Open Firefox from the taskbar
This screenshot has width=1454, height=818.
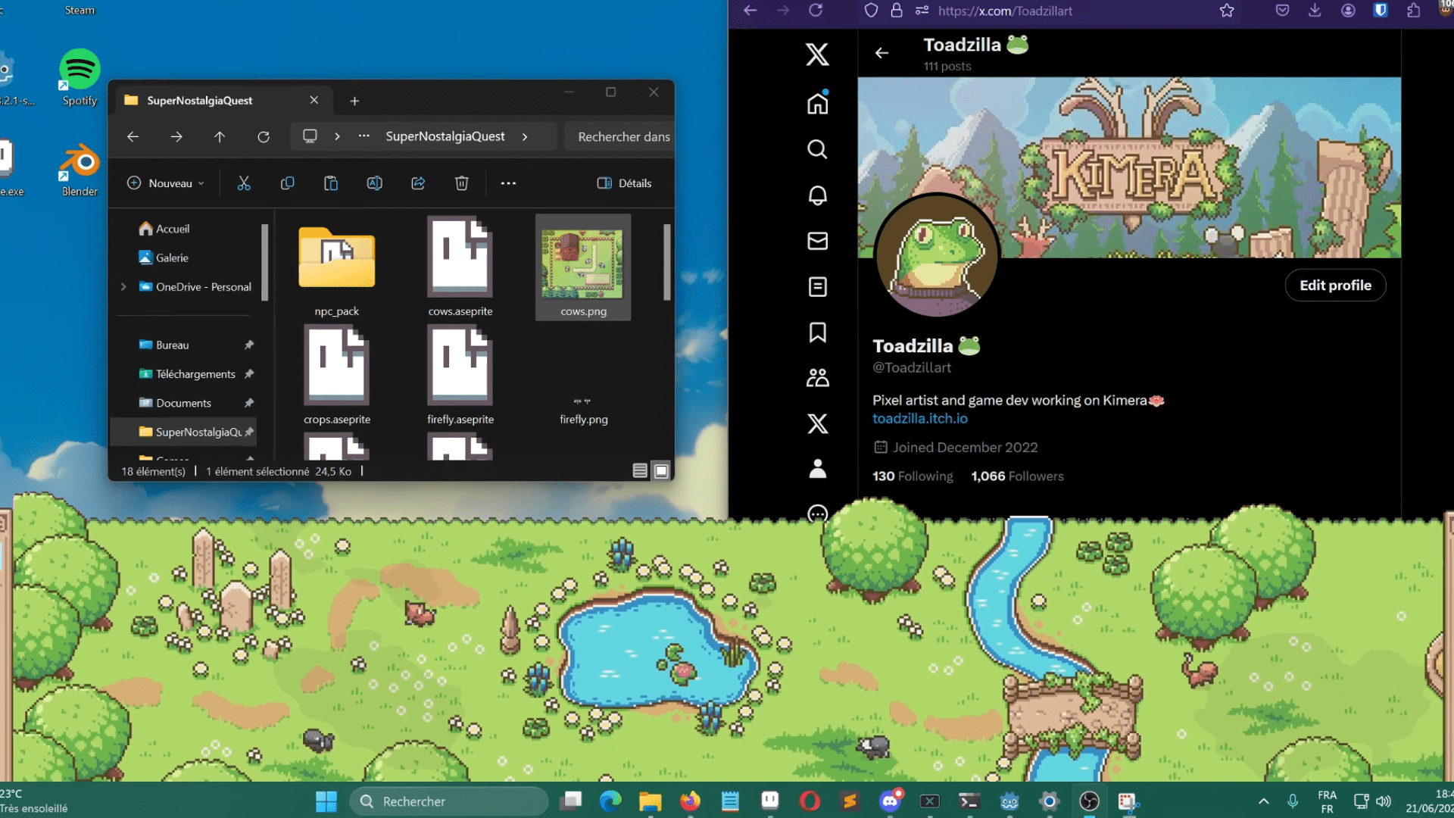[690, 801]
